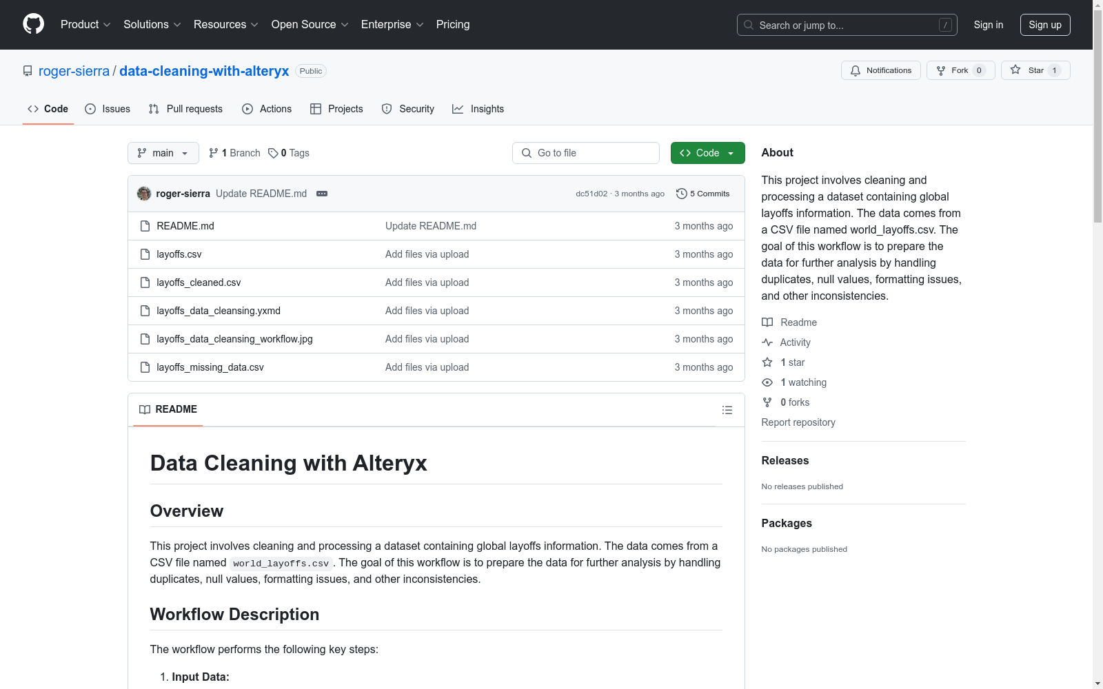Open the layoffs_data_cleansing.yxmd file
The height and width of the screenshot is (689, 1103).
coord(219,311)
